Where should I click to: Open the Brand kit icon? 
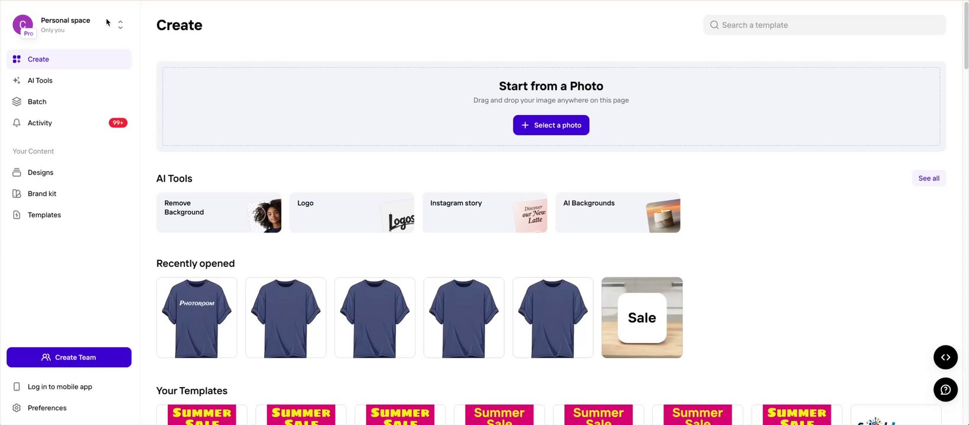pos(17,194)
